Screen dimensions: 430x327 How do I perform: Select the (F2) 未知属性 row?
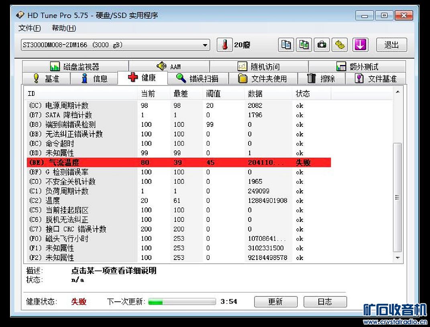click(179, 257)
